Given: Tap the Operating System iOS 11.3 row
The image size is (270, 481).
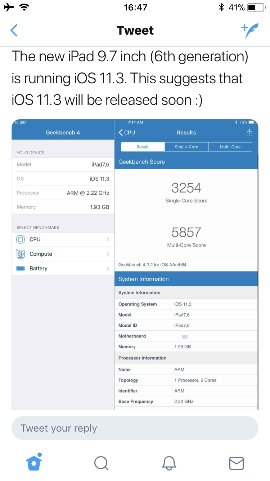Looking at the screenshot, I should [186, 304].
